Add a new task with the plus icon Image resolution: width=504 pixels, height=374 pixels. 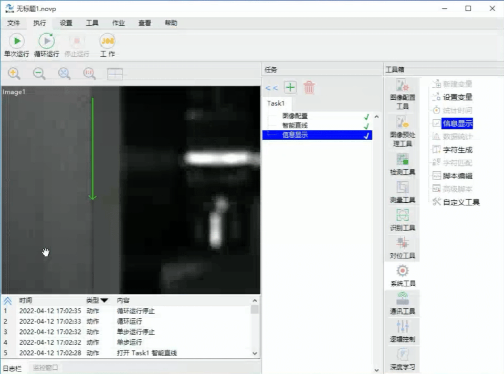[x=290, y=88]
